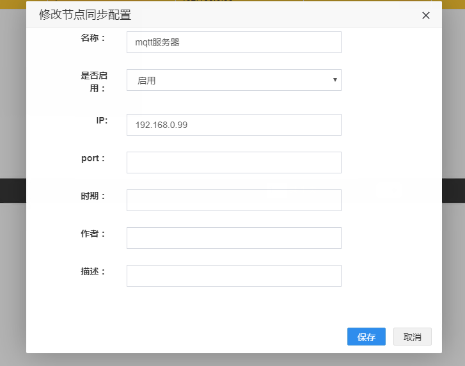Screen dimensions: 465x366
Task: Select the empty 时期 input box
Action: (x=234, y=200)
